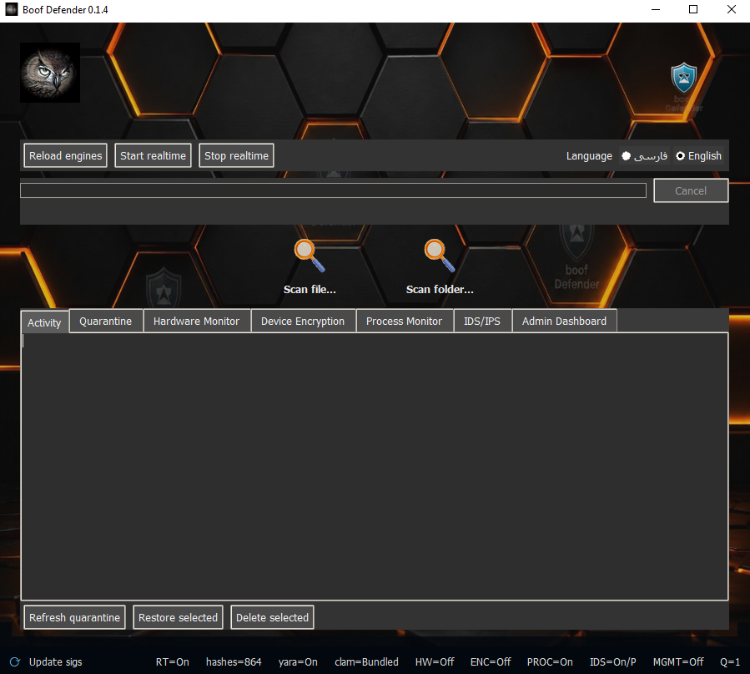This screenshot has height=674, width=750.
Task: Click the owl logo image
Action: point(50,73)
